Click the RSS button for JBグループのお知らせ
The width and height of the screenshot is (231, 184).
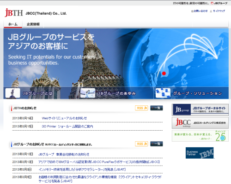click(x=141, y=144)
